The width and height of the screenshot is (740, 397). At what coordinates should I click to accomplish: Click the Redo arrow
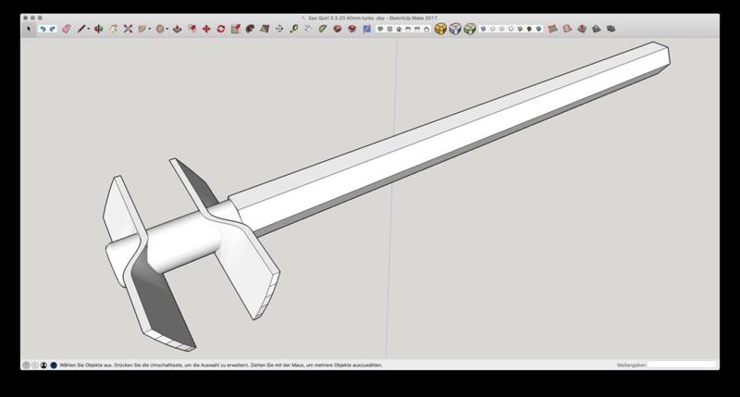(x=53, y=29)
